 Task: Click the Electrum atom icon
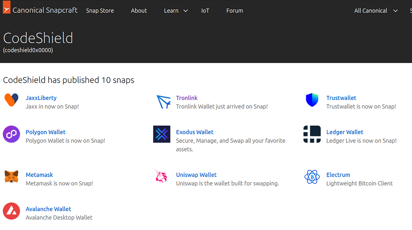[312, 177]
